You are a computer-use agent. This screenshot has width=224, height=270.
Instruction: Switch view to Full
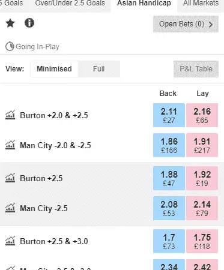click(99, 69)
